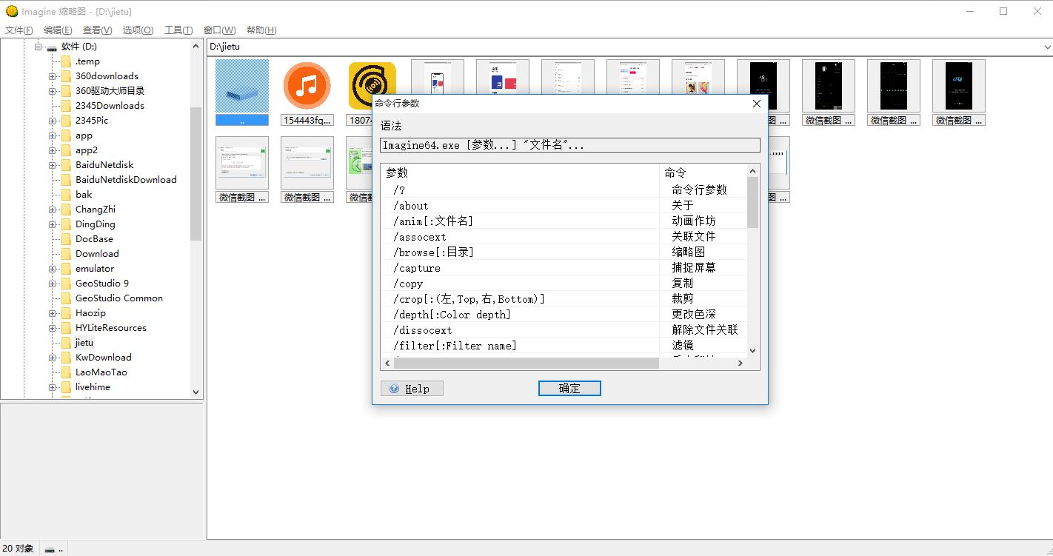Expand the 360downloads folder
The width and height of the screenshot is (1053, 556).
point(53,76)
